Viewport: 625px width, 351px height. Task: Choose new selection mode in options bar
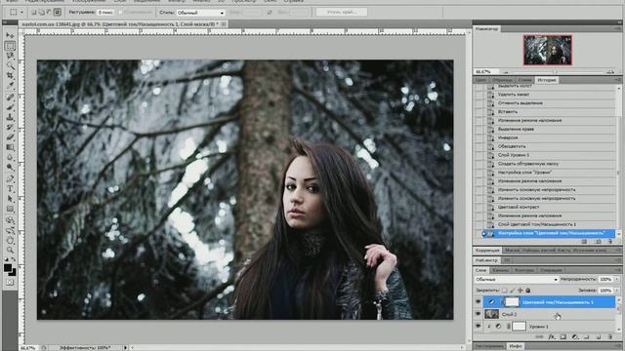(34, 13)
